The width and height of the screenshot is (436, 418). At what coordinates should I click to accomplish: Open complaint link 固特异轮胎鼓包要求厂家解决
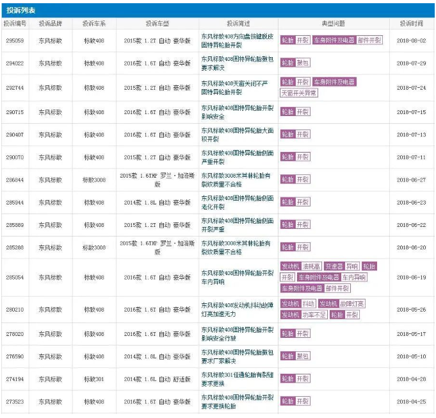click(x=237, y=356)
